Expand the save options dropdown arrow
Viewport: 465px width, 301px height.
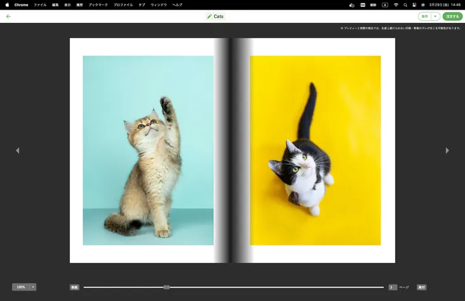(436, 17)
